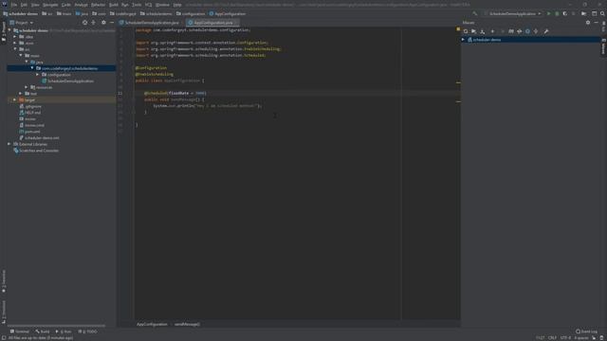Image resolution: width=607 pixels, height=341 pixels.
Task: Open the Navigate menu
Action: [x=50, y=5]
